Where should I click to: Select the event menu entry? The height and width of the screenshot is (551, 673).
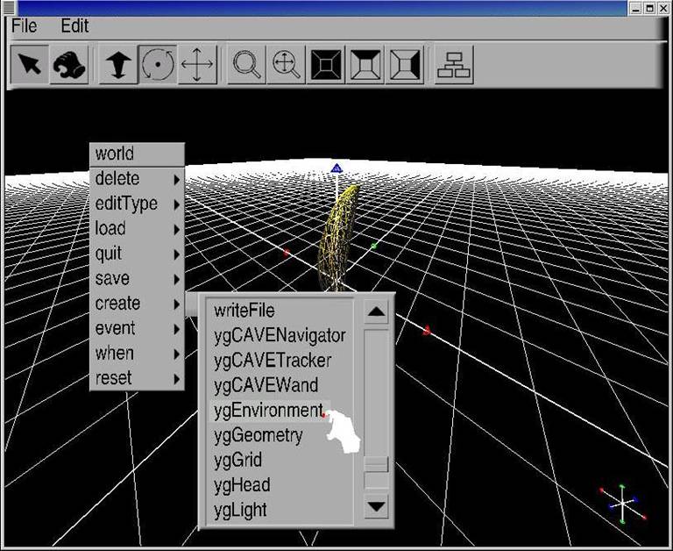pos(137,328)
